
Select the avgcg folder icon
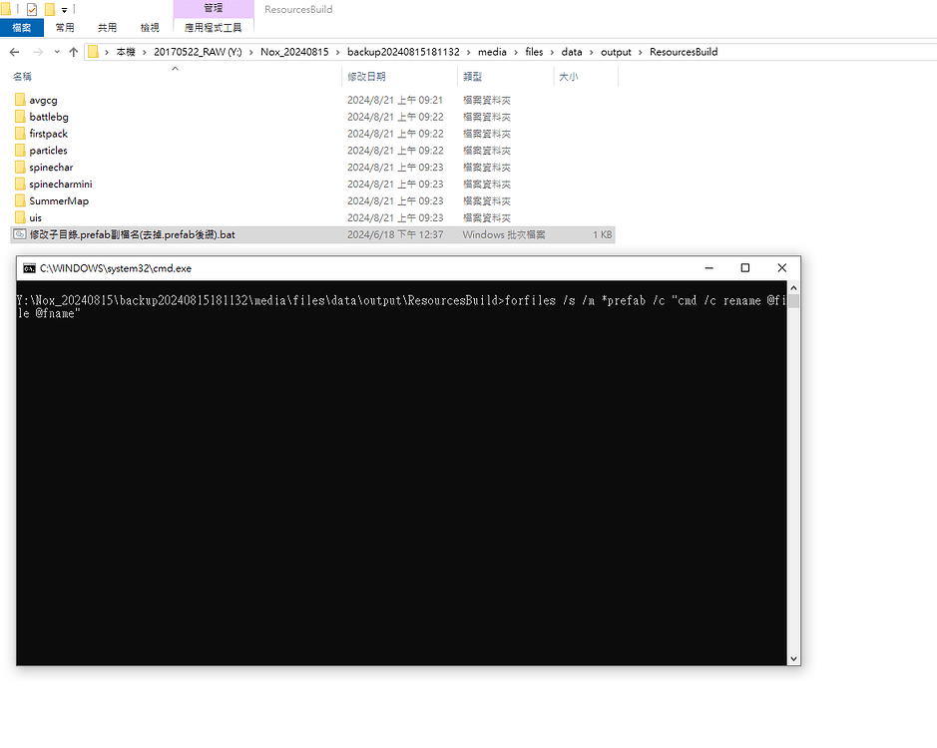[20, 100]
